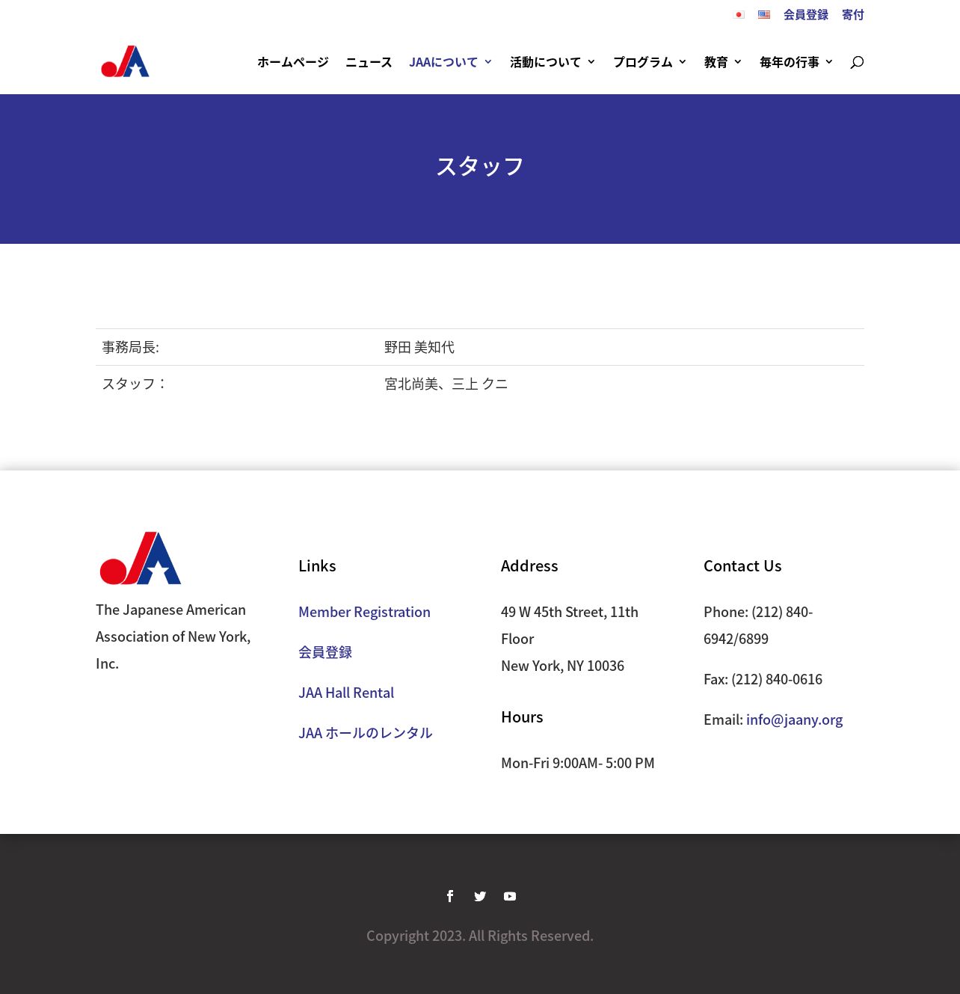This screenshot has width=960, height=994.
Task: Expand the プログラム dropdown arrow
Action: tap(683, 62)
